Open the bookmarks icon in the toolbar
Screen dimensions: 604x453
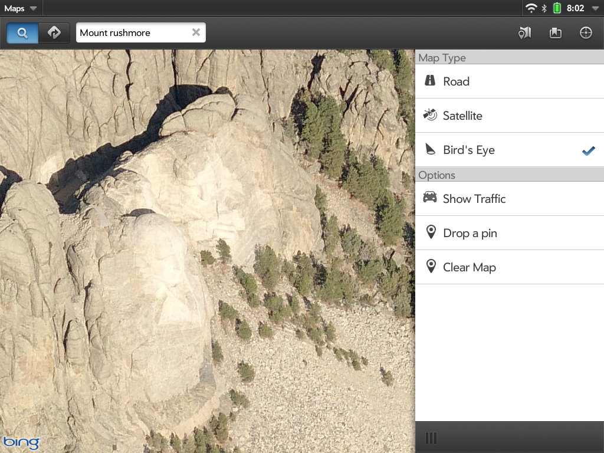(x=555, y=33)
